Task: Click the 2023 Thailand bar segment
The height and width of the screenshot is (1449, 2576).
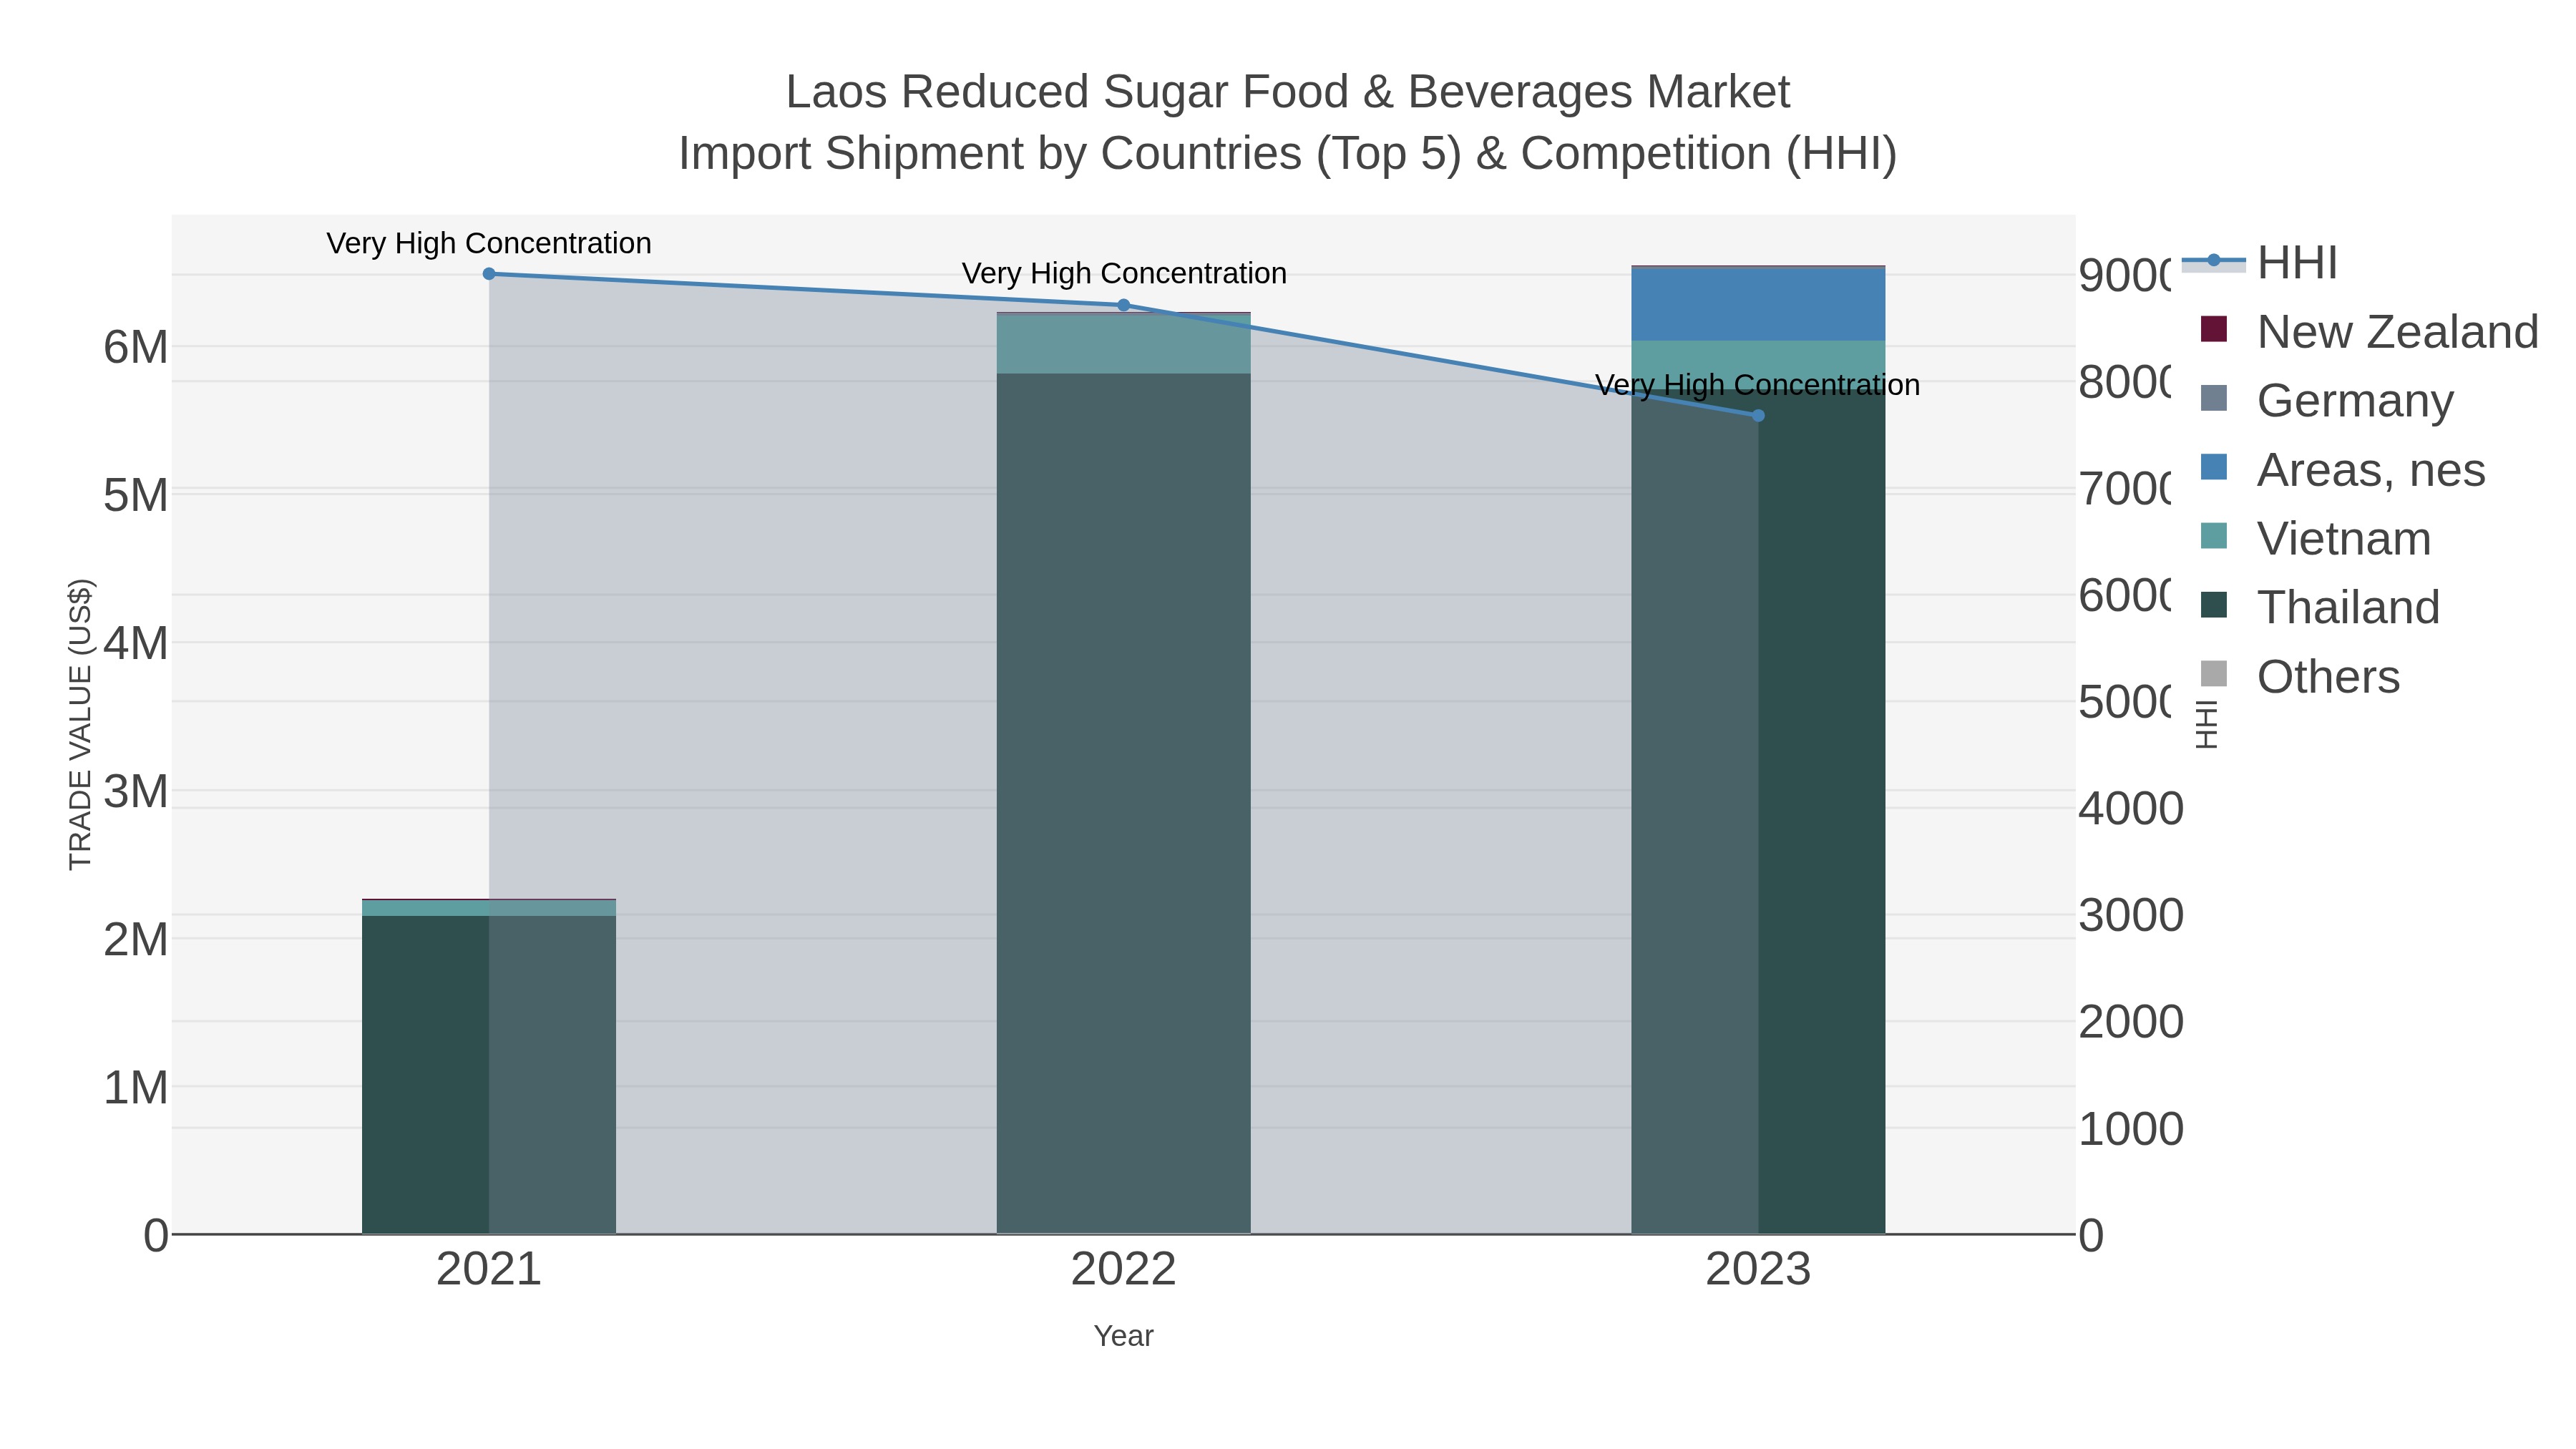Action: [1758, 811]
